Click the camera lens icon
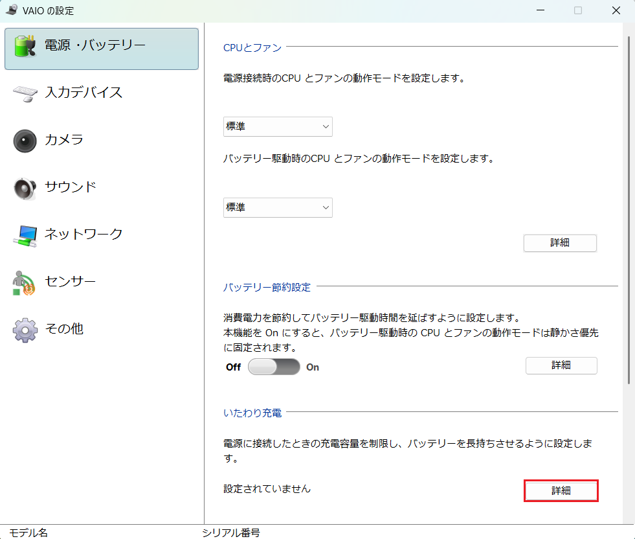The height and width of the screenshot is (539, 635). (x=25, y=141)
